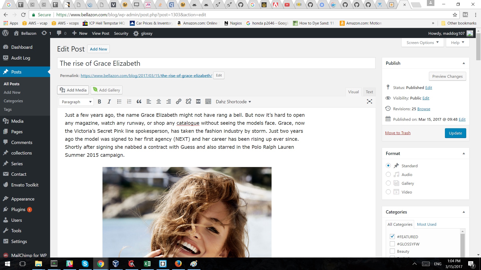Toggle bold formatting in editor toolbar
481x270 pixels.
(99, 101)
